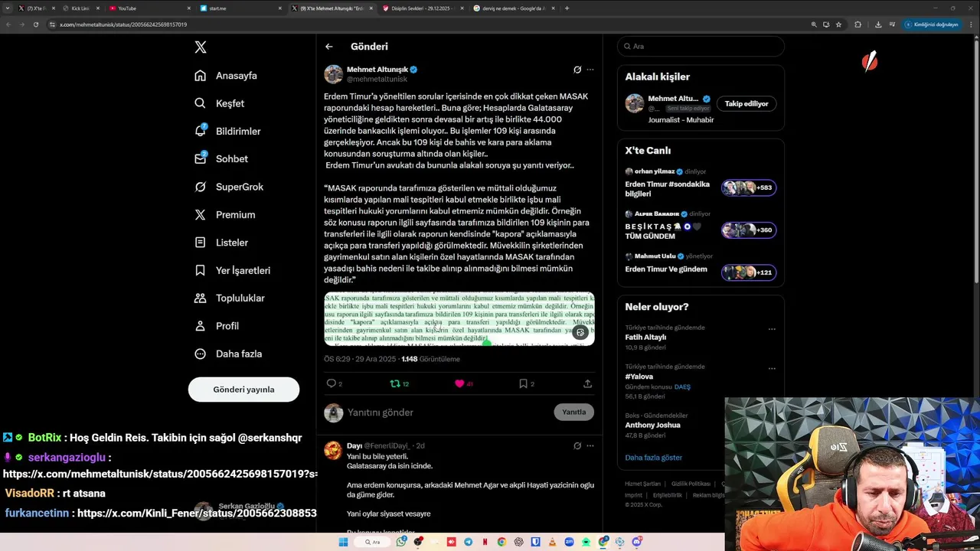This screenshot has height=551, width=980.
Task: Bookmark page with star icon
Action: tap(838, 24)
